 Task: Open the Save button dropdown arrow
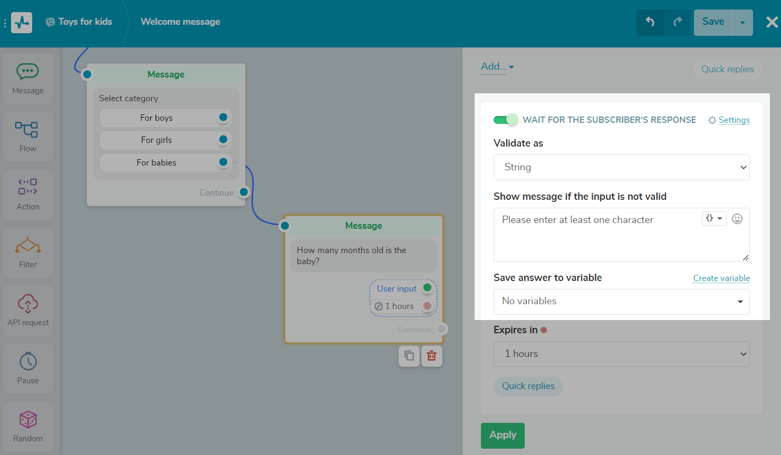click(743, 23)
